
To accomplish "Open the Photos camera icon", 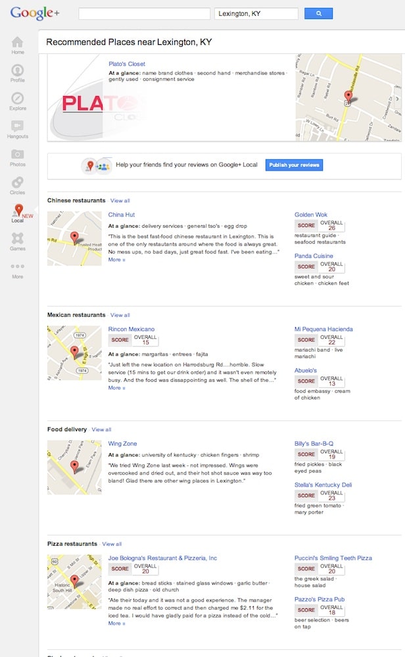I will [x=18, y=157].
